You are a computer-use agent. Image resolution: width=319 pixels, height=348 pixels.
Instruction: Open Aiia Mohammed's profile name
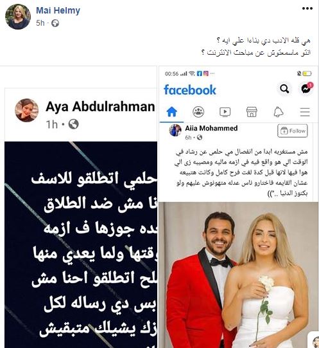point(211,128)
